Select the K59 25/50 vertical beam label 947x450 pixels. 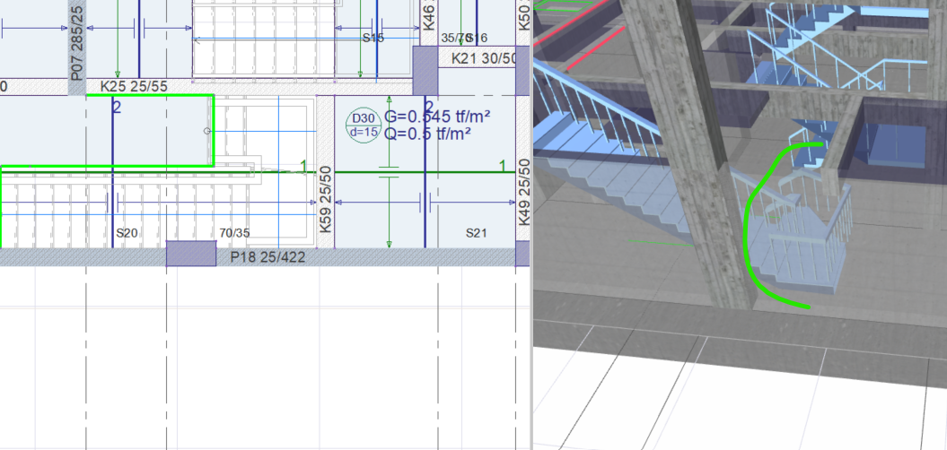point(326,206)
